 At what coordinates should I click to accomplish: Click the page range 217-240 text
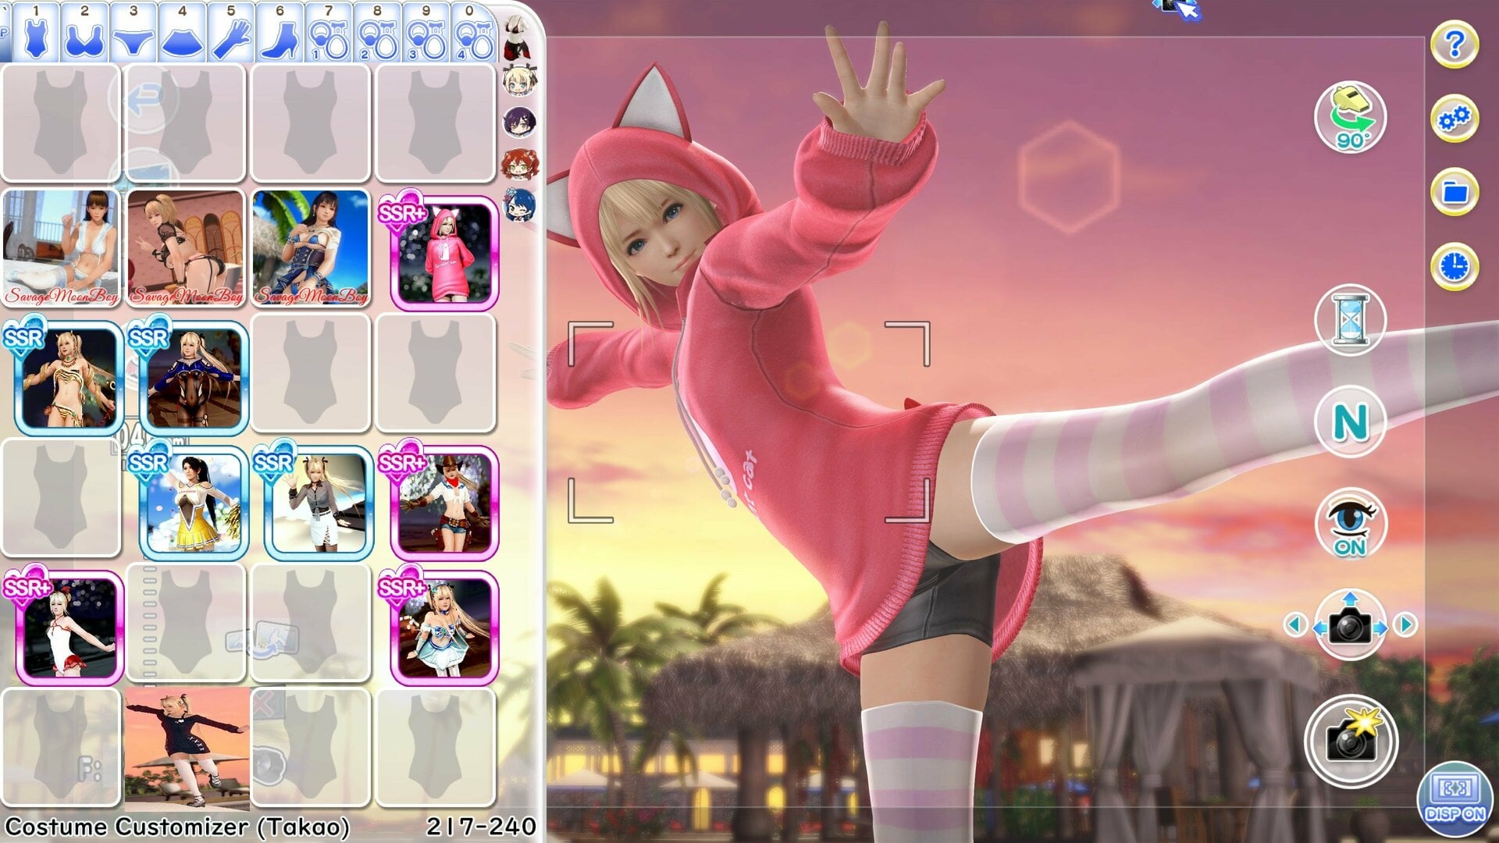[481, 827]
